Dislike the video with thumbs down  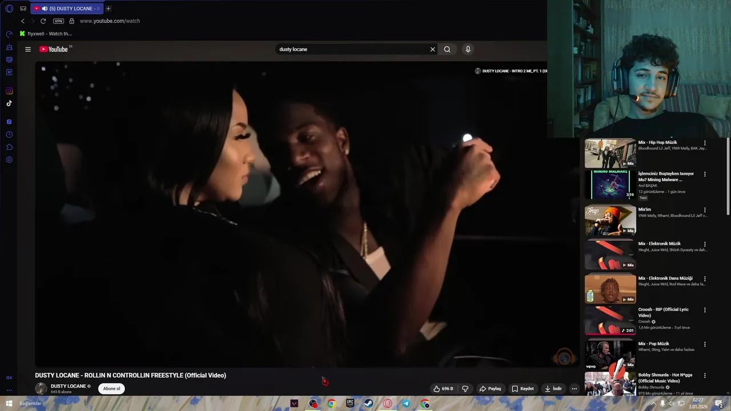(x=465, y=389)
